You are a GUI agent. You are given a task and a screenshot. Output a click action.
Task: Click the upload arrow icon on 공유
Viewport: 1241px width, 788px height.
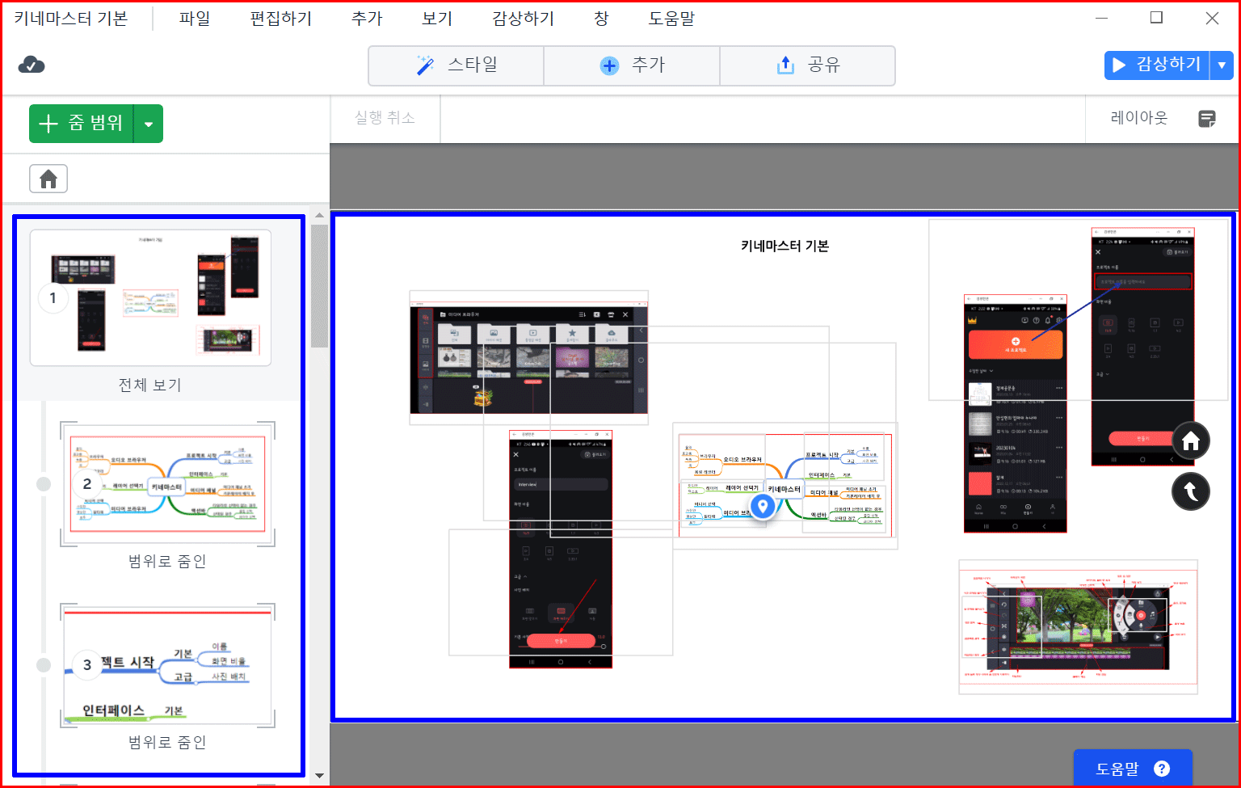[x=785, y=65]
